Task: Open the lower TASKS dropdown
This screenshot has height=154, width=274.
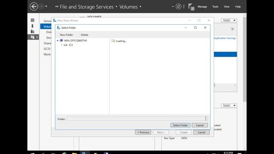Action: [x=229, y=106]
